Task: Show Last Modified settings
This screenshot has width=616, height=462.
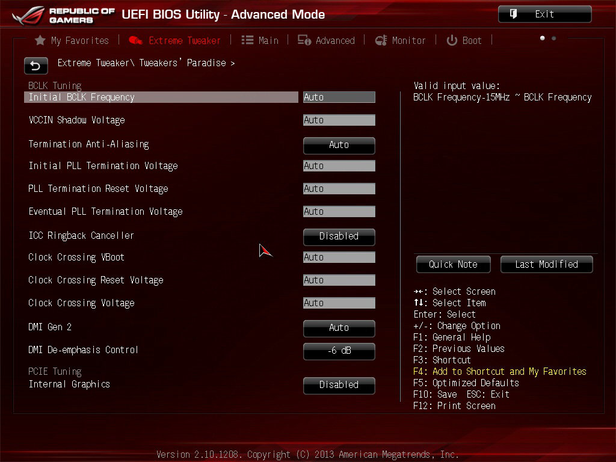Action: point(546,265)
